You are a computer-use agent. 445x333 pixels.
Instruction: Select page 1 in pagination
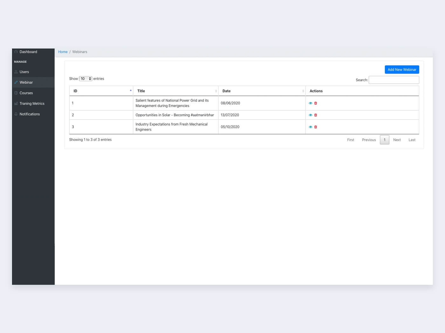pyautogui.click(x=385, y=140)
